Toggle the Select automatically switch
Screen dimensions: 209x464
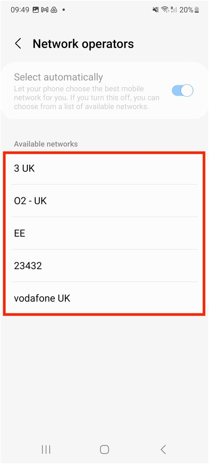[183, 90]
